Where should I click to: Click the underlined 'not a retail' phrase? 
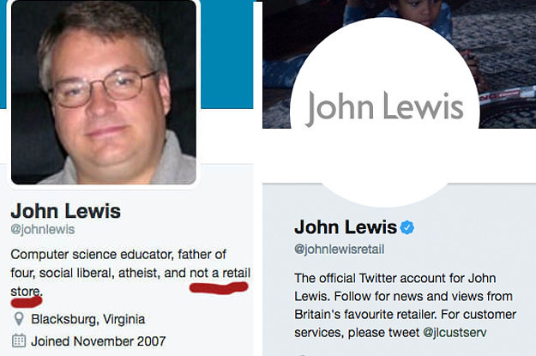tap(220, 273)
